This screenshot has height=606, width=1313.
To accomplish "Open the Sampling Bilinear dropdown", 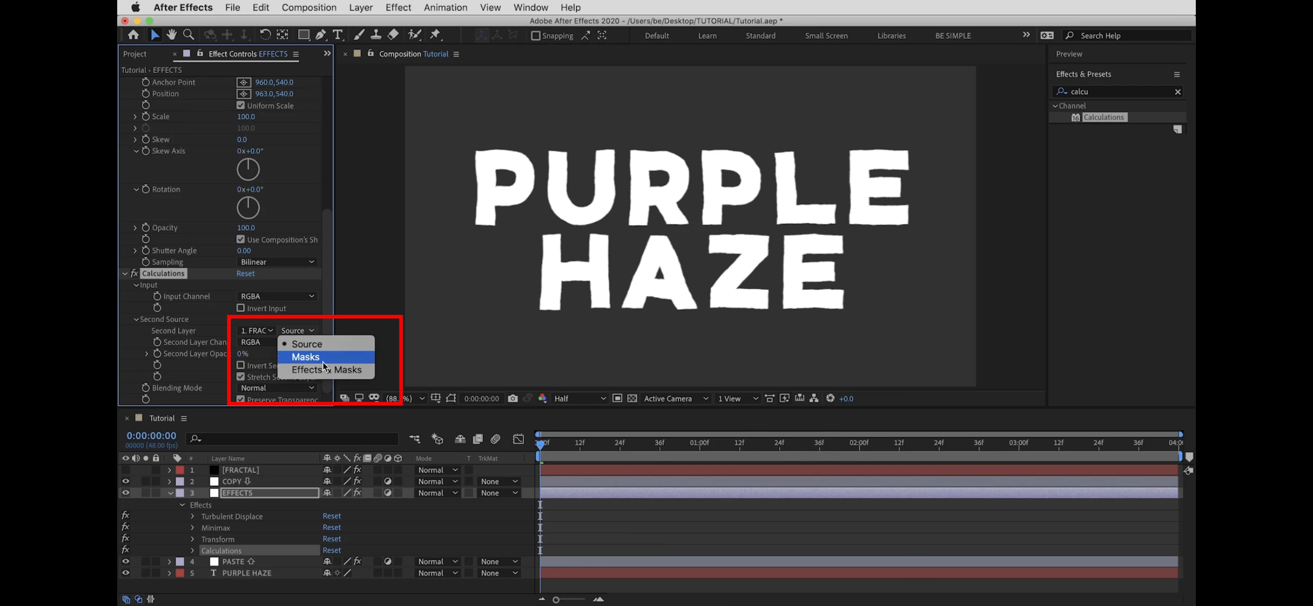I will click(277, 262).
